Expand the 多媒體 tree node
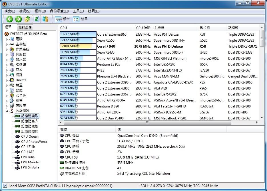The width and height of the screenshot is (267, 191). 7,65
